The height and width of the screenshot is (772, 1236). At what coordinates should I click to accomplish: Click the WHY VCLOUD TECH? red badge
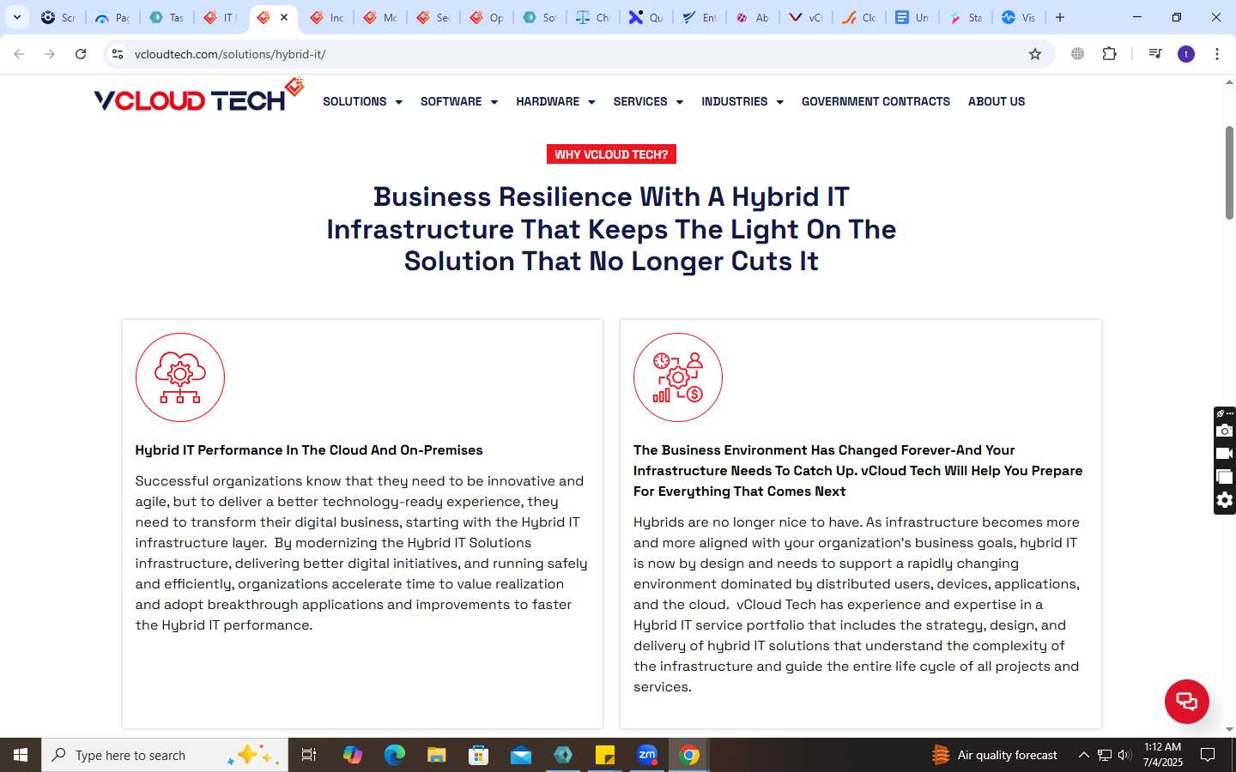tap(611, 154)
